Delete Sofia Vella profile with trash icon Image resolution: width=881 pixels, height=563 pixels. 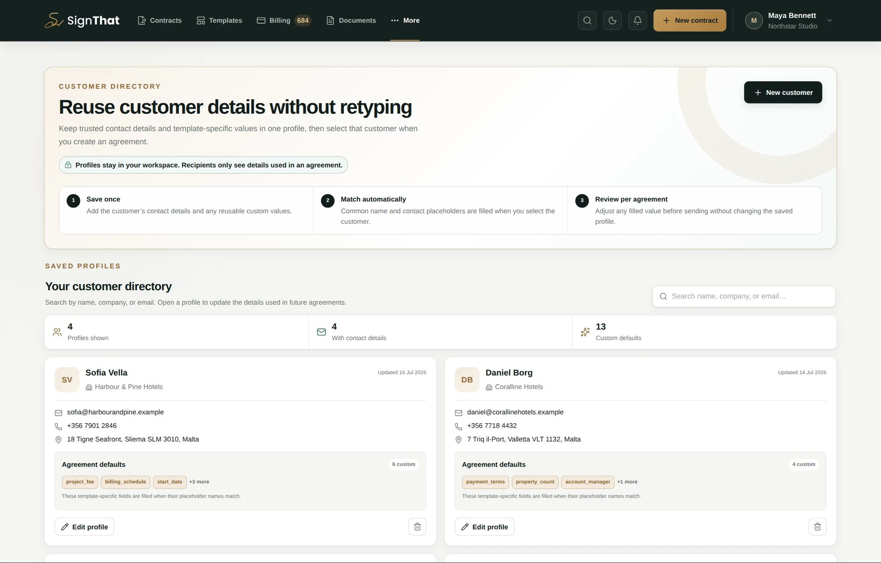pyautogui.click(x=417, y=527)
